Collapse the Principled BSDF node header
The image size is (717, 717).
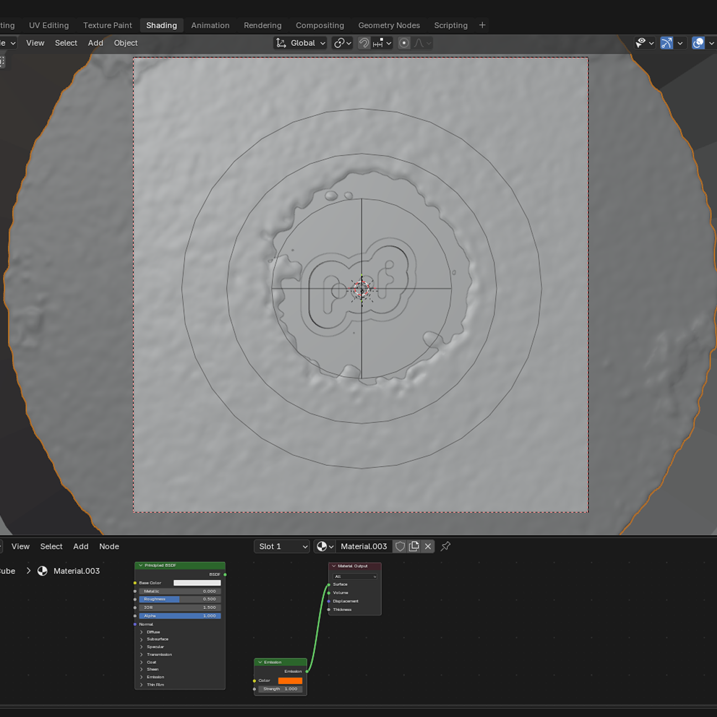[x=141, y=565]
